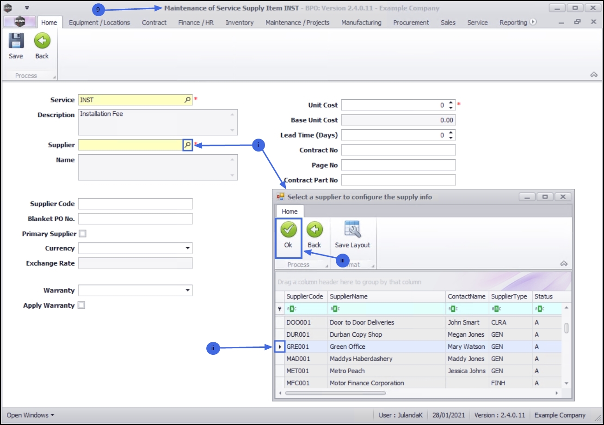Open the Manufacturing tab
The width and height of the screenshot is (604, 425).
(361, 22)
